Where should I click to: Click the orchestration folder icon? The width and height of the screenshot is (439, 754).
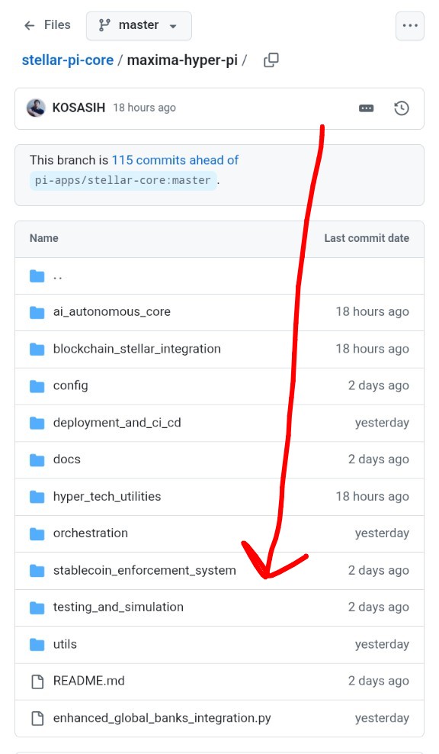[37, 533]
